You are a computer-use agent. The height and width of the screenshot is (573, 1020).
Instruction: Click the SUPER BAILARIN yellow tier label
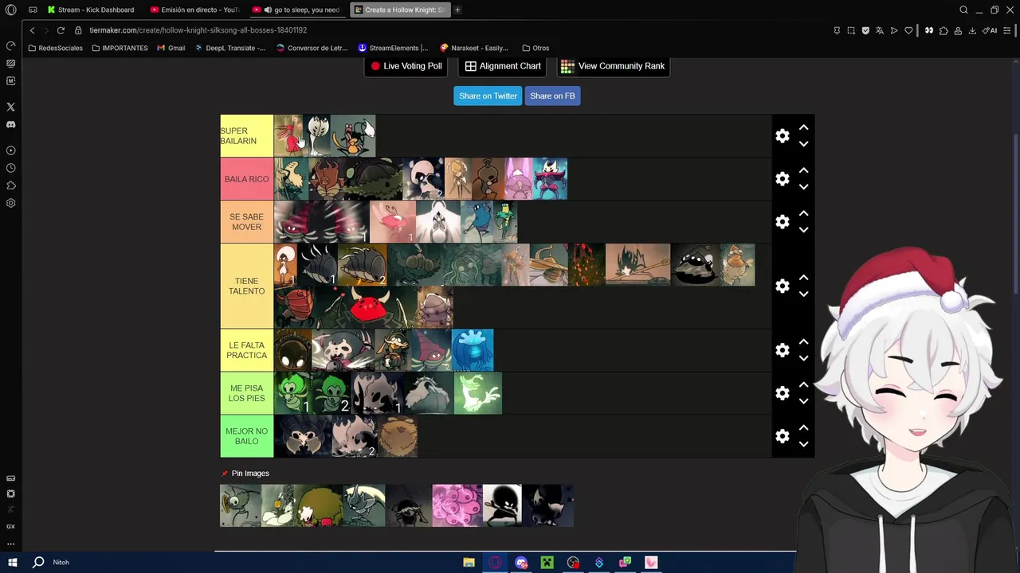(x=246, y=136)
